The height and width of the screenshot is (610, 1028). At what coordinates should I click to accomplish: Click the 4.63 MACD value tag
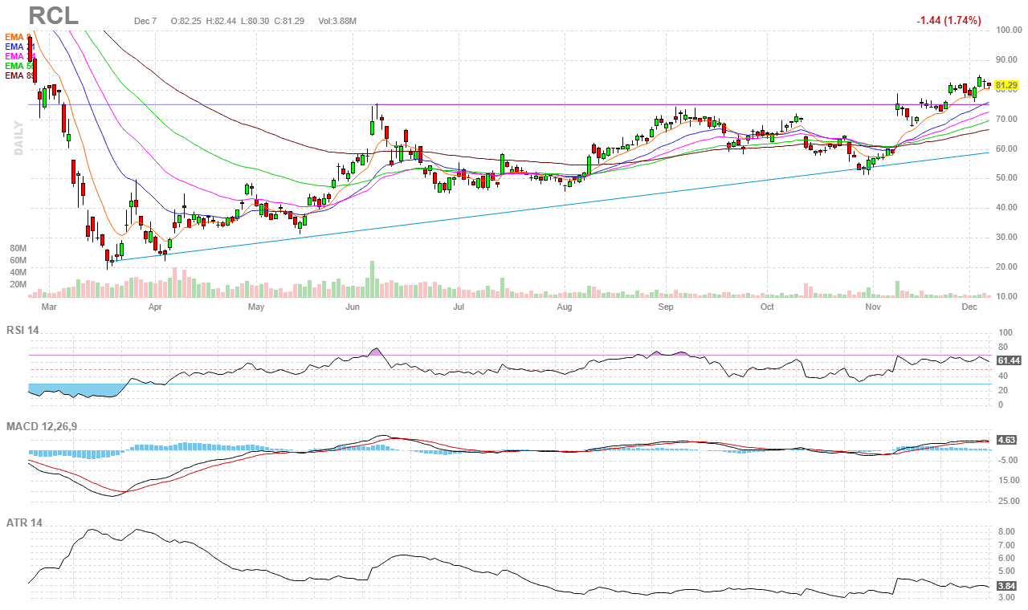tap(1006, 440)
